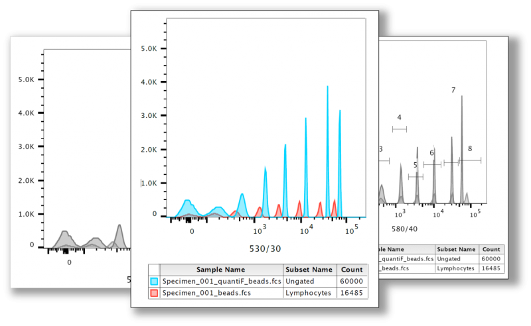Image resolution: width=531 pixels, height=326 pixels.
Task: Click the Lymphocytes cell in front table
Action: [308, 293]
